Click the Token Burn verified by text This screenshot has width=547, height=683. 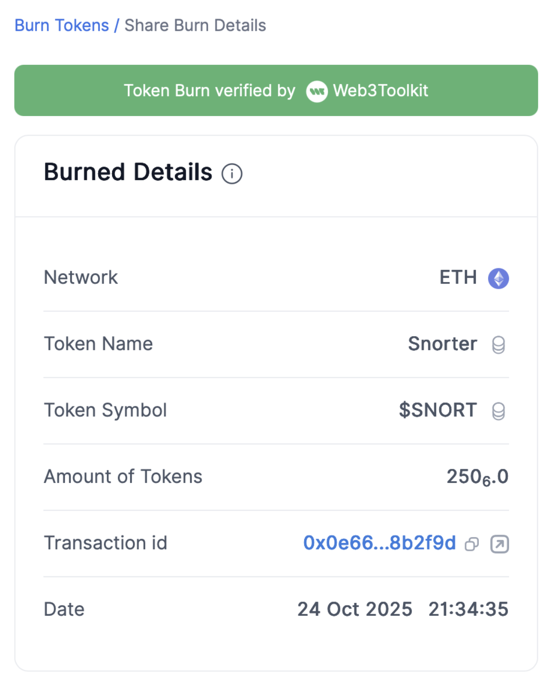209,91
